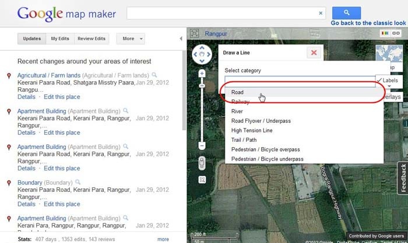Screen dimensions: 408x243
Task: Close the Draw a Line dialog
Action: (314, 53)
